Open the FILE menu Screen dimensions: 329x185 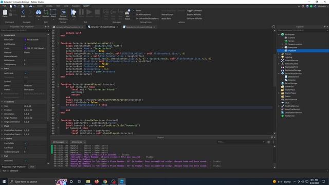[x=4, y=6]
